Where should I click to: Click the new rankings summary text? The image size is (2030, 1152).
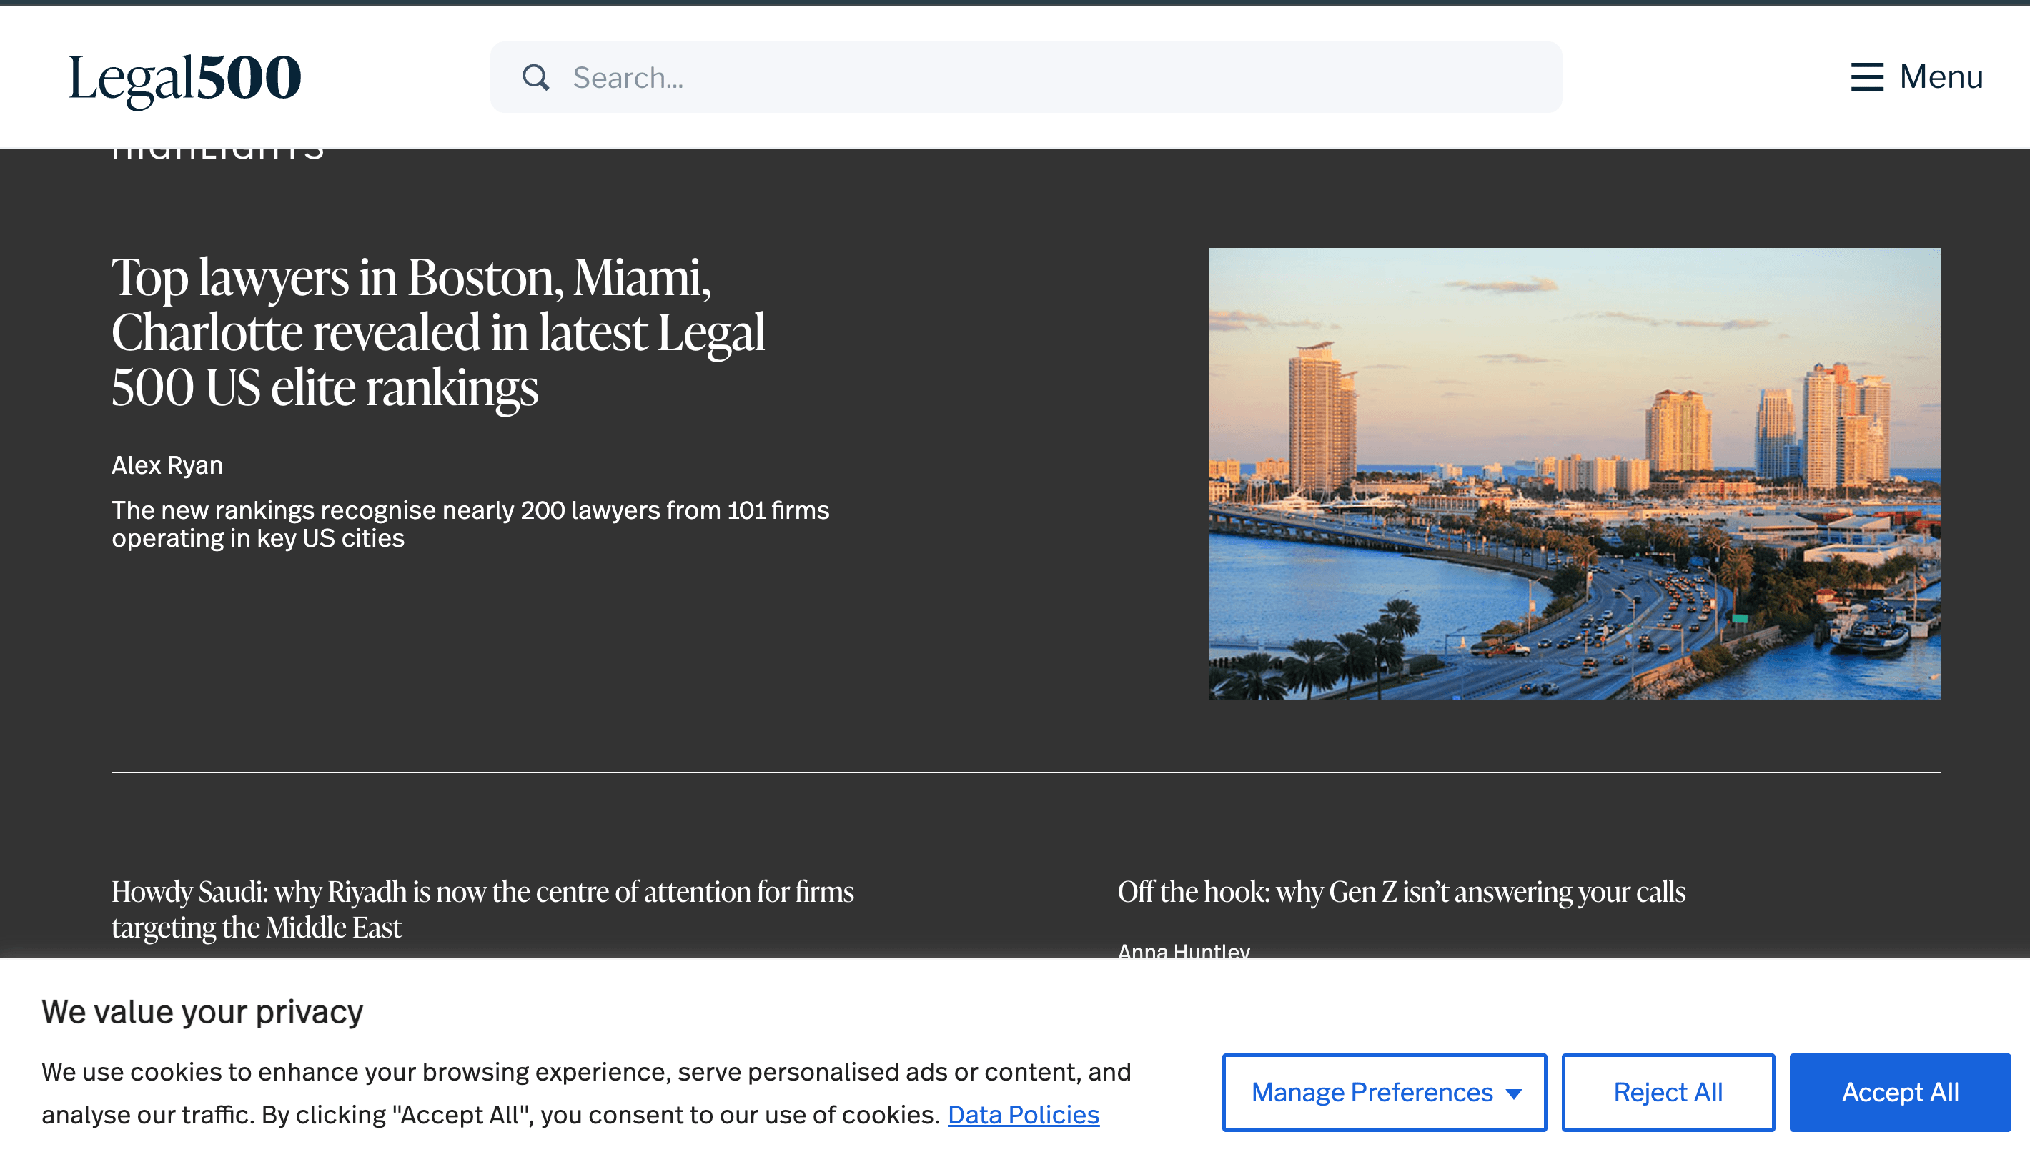(x=470, y=524)
